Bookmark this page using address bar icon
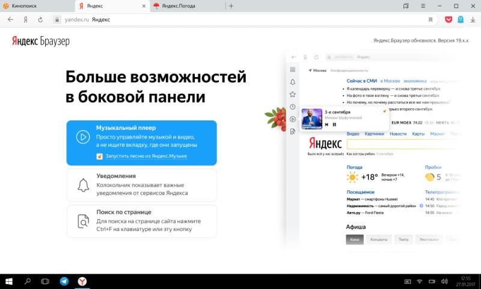The image size is (481, 289). coord(430,19)
